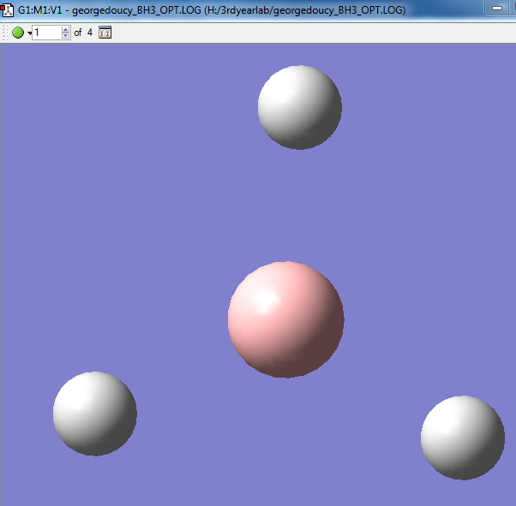Open the multi-frame view icon next to '4'

[x=105, y=33]
